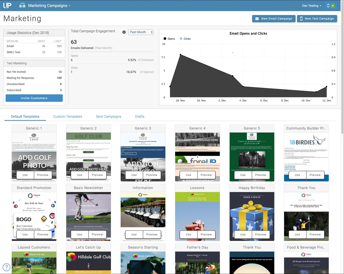344x274 pixels.
Task: Click the Invite Customers button
Action: [34, 98]
